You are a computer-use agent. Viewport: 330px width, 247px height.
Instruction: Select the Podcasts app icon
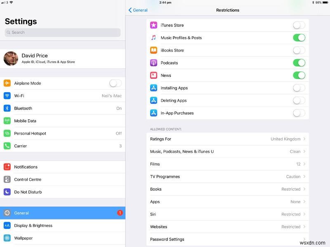pos(153,63)
